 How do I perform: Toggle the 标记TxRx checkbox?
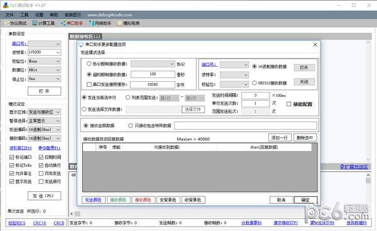point(11,166)
